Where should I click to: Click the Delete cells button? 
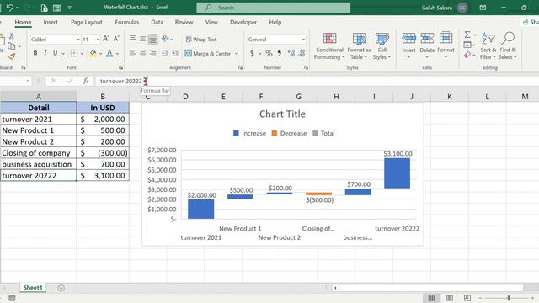(x=427, y=46)
